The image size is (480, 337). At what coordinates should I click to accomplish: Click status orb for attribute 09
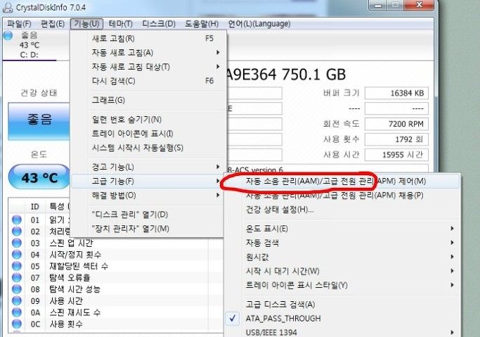pyautogui.click(x=17, y=300)
